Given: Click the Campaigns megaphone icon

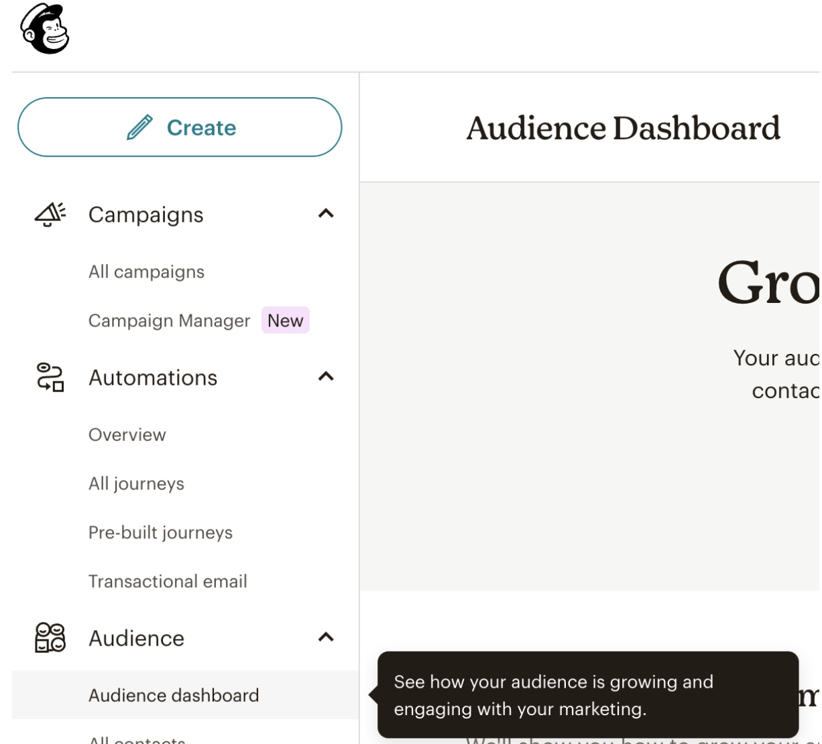Looking at the screenshot, I should point(48,214).
